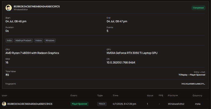The image size is (211, 109).
Task: Click the OS value 10.0.26200.1.768.64bit
Action: click(121, 63)
